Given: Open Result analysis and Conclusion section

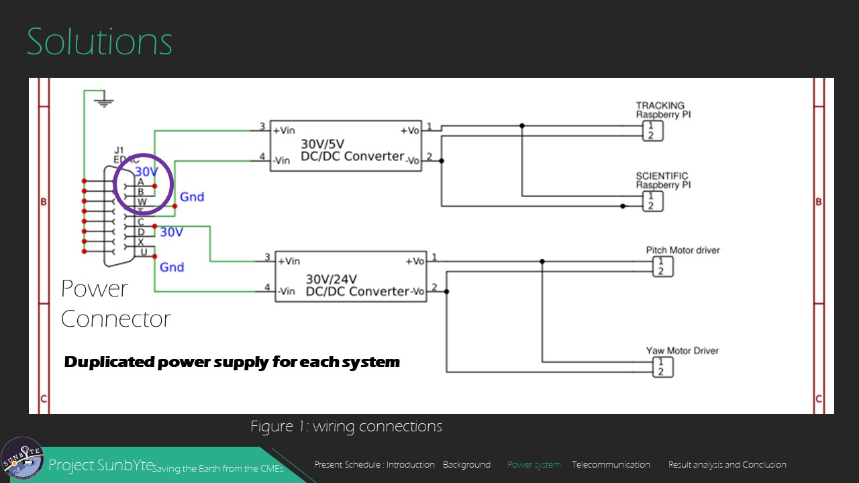Looking at the screenshot, I should (727, 465).
